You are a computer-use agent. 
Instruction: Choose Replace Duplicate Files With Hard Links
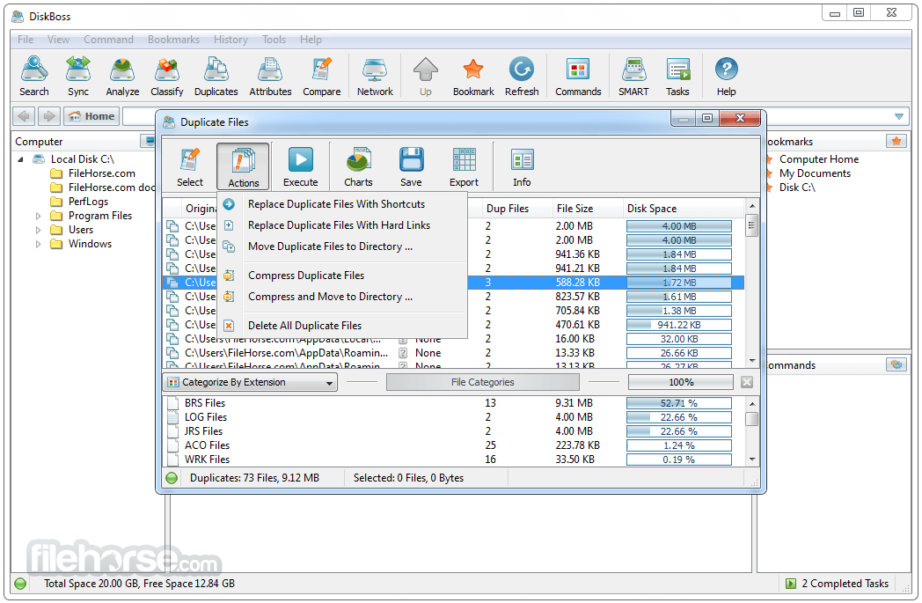click(342, 225)
